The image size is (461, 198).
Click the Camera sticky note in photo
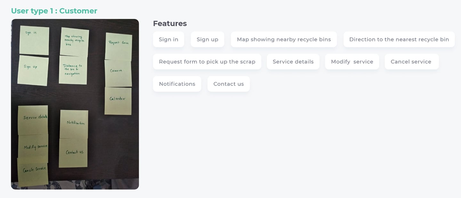point(118,73)
